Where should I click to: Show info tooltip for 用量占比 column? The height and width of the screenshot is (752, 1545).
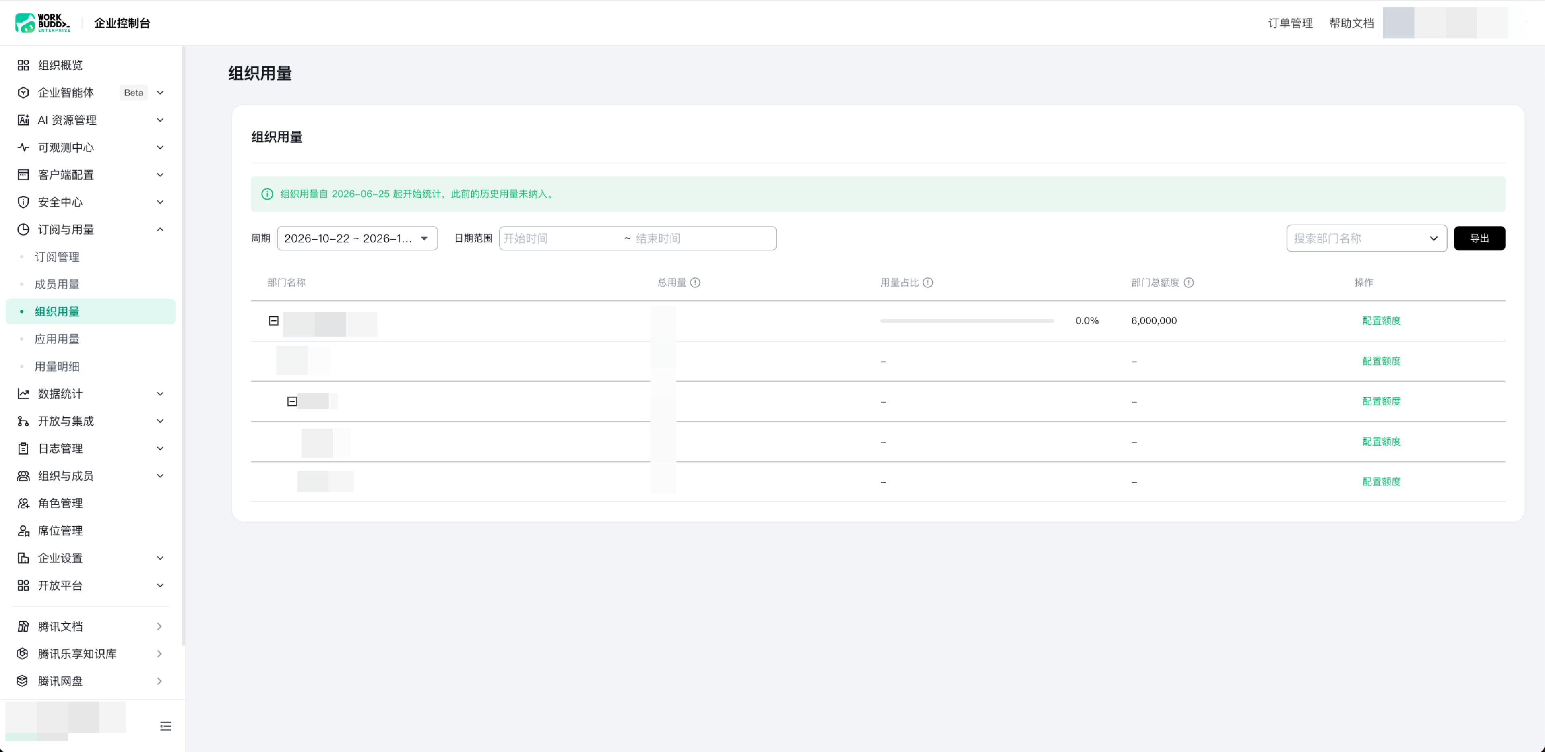click(x=928, y=283)
